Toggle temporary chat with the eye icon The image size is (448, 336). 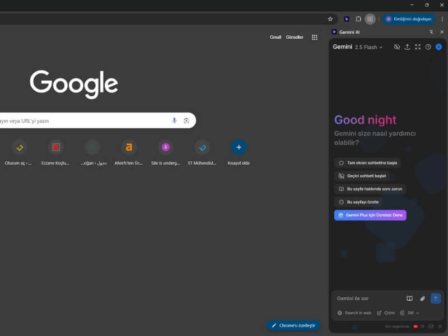(397, 48)
